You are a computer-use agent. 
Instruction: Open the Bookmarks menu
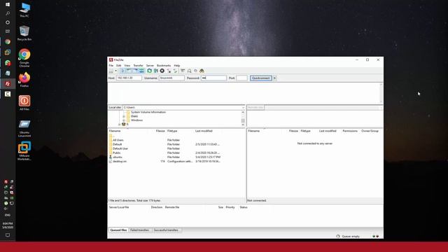point(164,65)
